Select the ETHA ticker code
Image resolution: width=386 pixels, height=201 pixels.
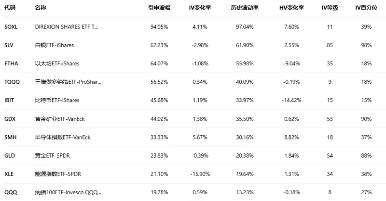(11, 63)
